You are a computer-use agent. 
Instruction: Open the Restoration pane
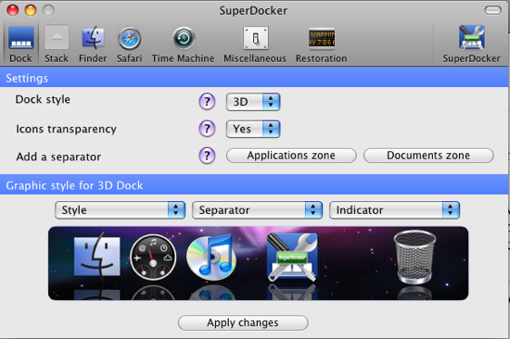[x=322, y=44]
